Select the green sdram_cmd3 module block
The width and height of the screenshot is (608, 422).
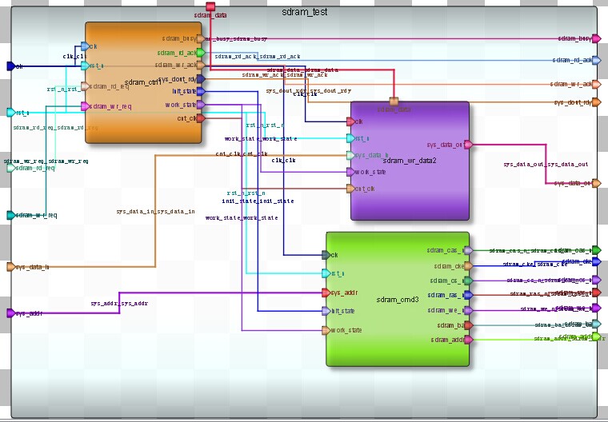tap(398, 299)
